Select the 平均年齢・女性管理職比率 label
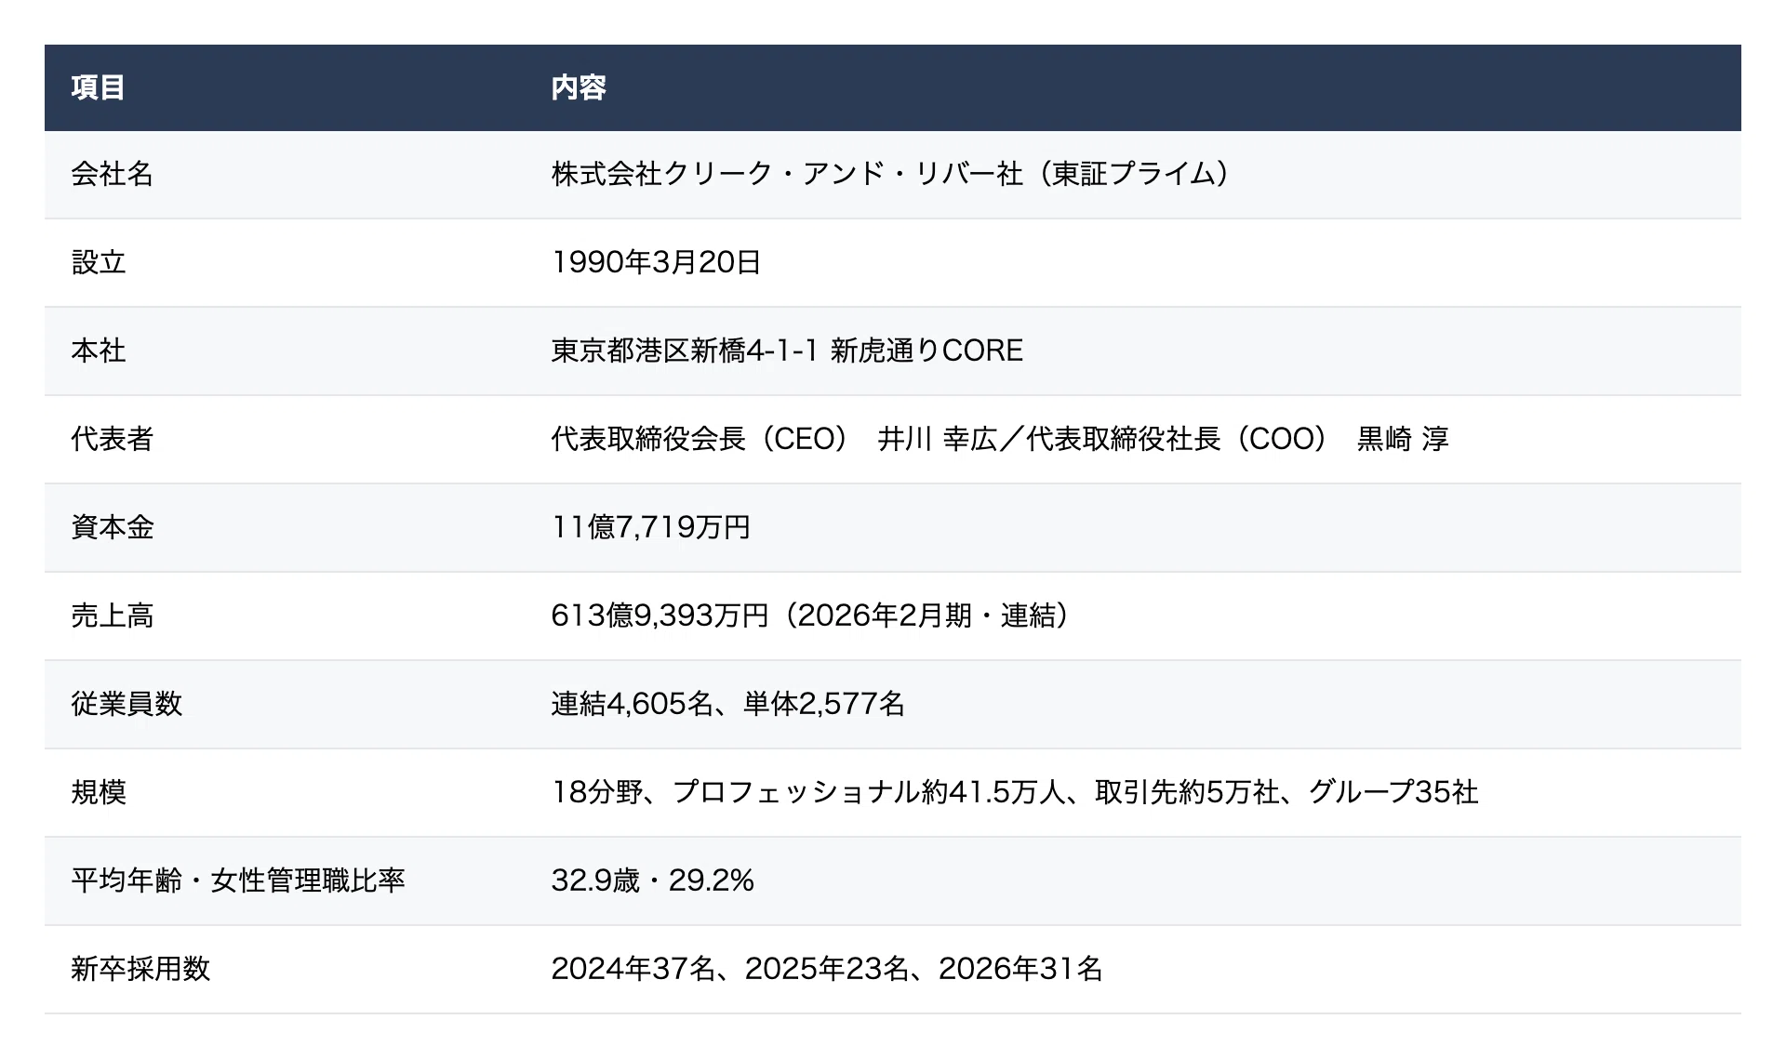 coord(238,880)
